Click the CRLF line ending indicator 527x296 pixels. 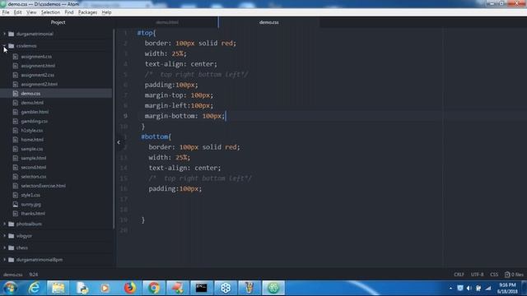tap(459, 275)
